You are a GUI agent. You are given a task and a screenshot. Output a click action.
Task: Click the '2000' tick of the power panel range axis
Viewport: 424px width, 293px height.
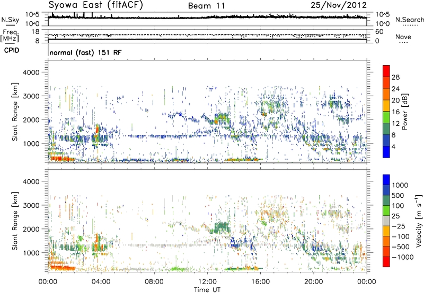tap(31, 120)
